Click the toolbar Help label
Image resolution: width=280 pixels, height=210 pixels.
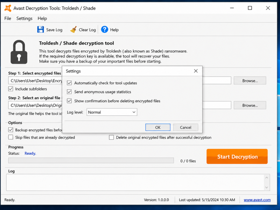[x=114, y=30]
